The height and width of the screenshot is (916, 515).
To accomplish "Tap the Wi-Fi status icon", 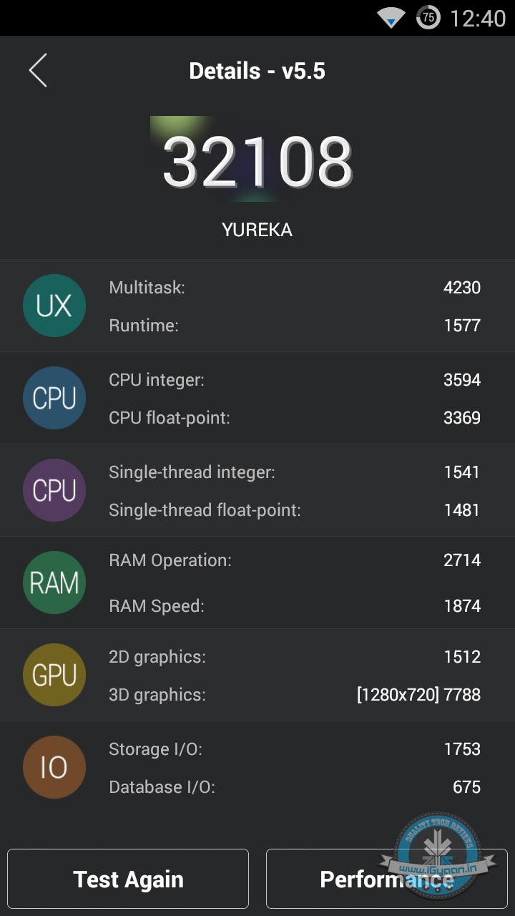I will pyautogui.click(x=391, y=18).
